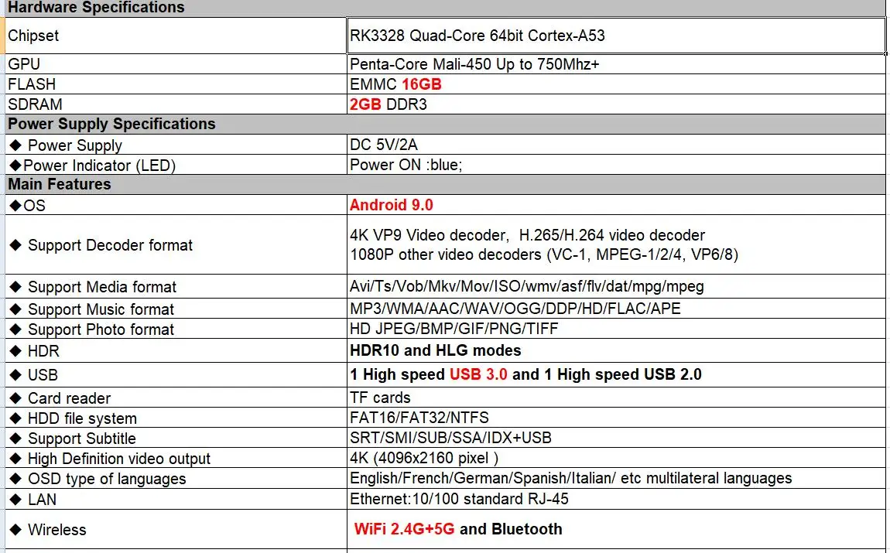Select the Android 9.0 cell

tap(616, 205)
